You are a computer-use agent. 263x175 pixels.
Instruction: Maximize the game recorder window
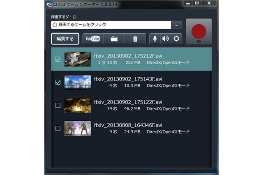(197, 3)
